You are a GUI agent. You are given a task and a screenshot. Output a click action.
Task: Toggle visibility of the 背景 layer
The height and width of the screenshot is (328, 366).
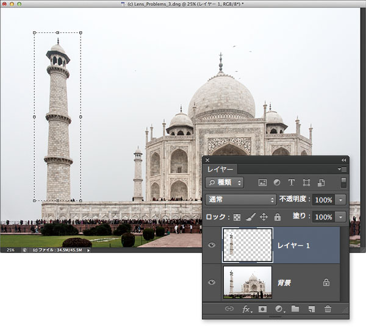click(212, 282)
